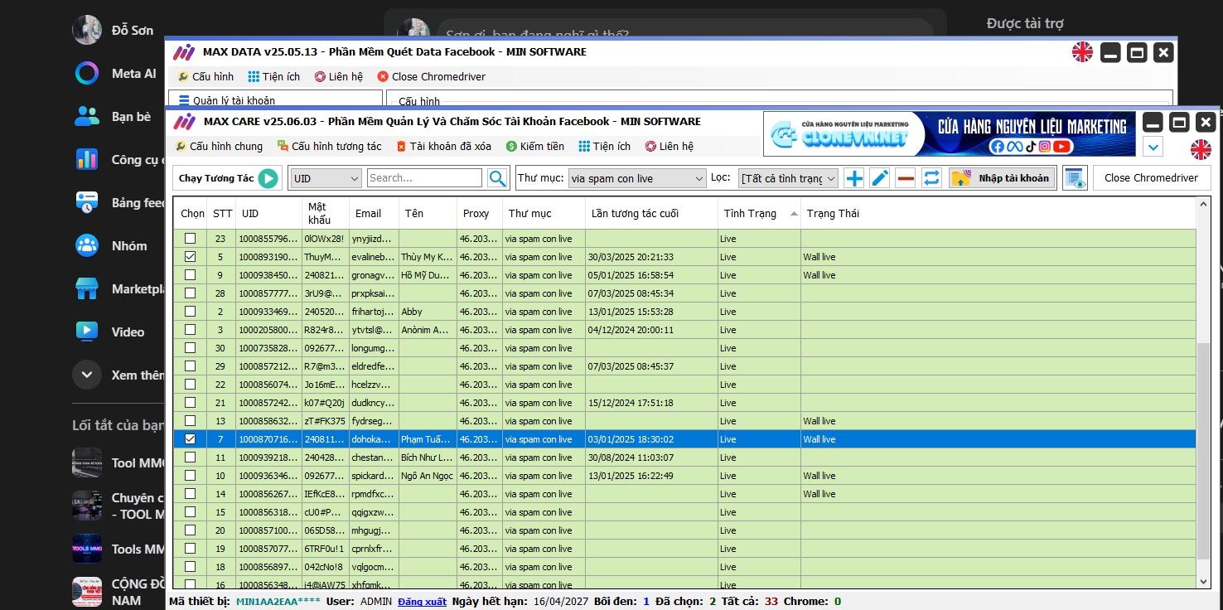Click the Nhập tài khoản button
The height and width of the screenshot is (610, 1223).
(1003, 178)
